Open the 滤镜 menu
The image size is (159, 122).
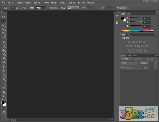click(63, 3)
